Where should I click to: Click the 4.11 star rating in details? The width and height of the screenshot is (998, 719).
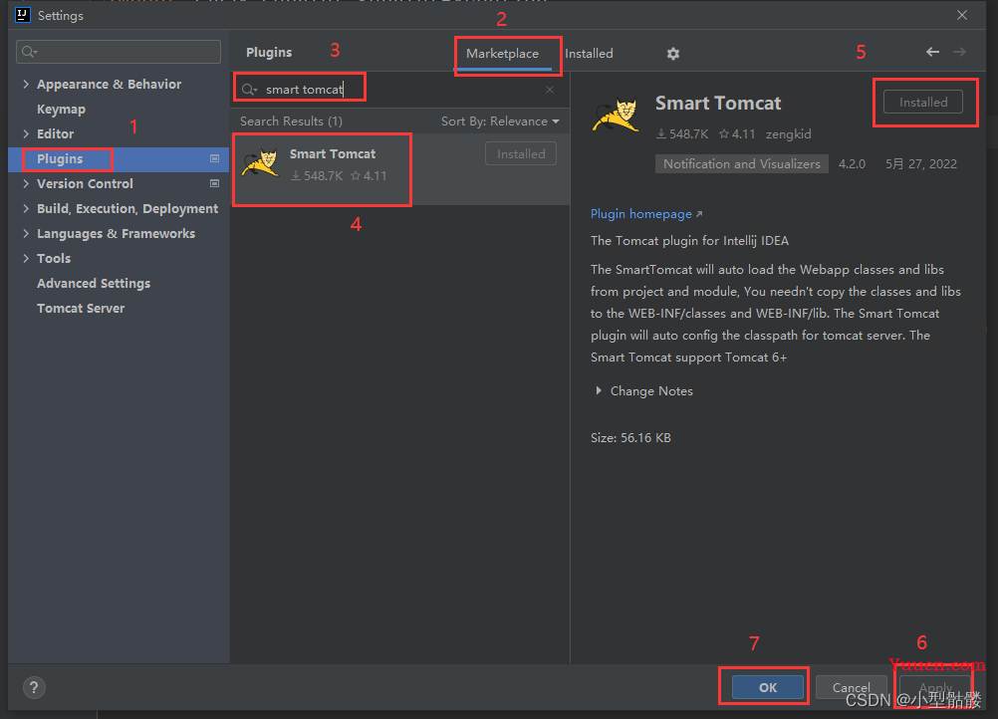point(737,134)
